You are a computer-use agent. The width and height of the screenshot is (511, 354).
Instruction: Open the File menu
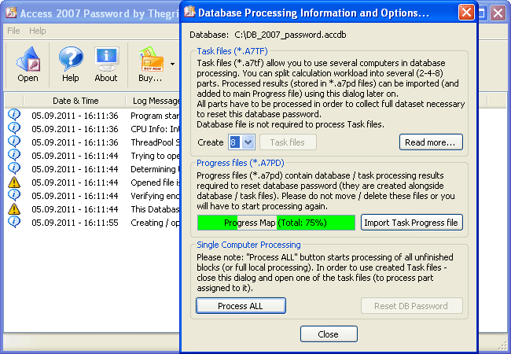point(13,31)
